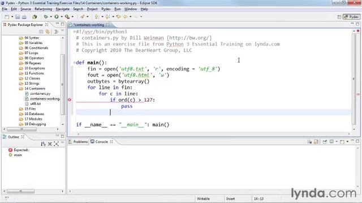Click the Outline expand-all arrows icon

(56, 144)
